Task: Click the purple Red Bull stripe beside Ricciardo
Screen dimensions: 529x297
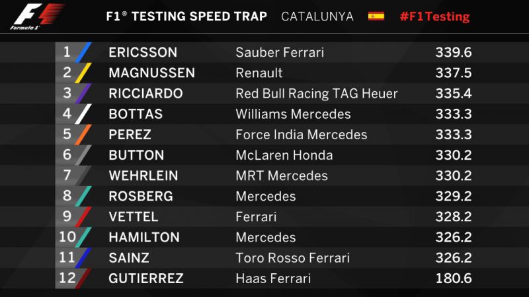Action: click(83, 93)
